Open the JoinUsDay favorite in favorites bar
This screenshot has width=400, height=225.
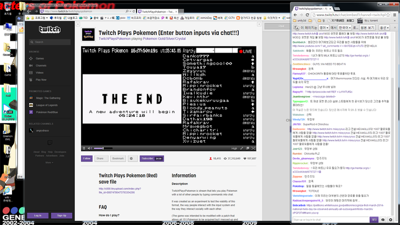pos(204,18)
